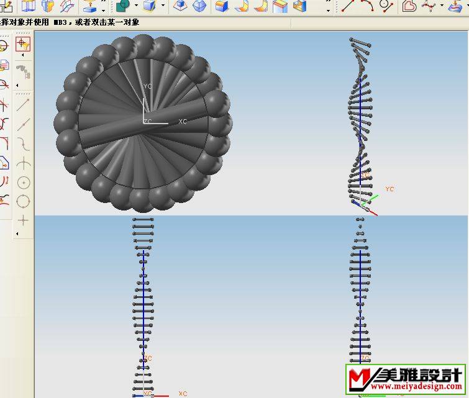469x398 pixels.
Task: Select the heart-shaped closed curve icon
Action: [x=409, y=6]
